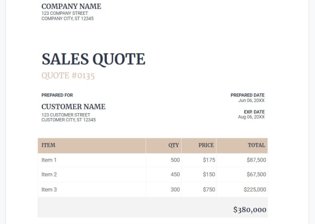Click the TOTAL column header
Viewport: 315px width, 224px height.
pyautogui.click(x=256, y=145)
